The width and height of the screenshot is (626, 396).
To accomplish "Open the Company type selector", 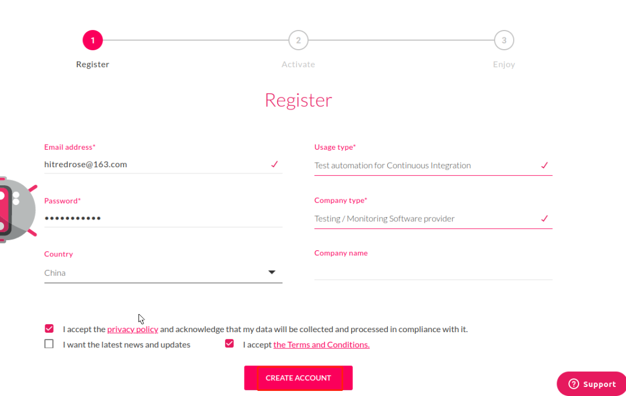I will [x=433, y=219].
